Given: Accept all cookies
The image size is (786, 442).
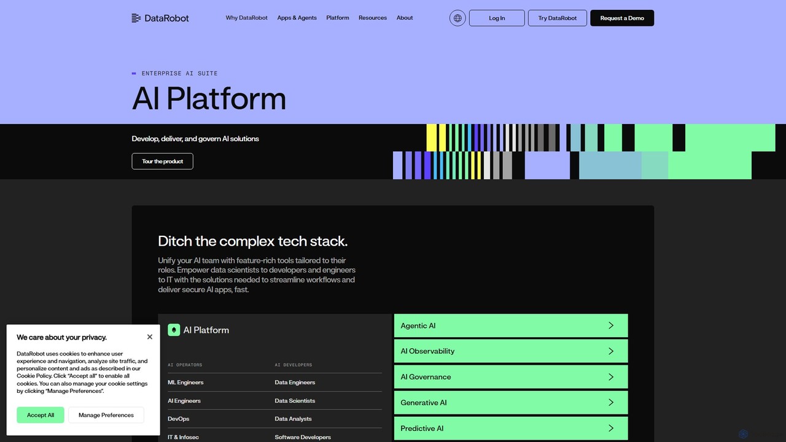Looking at the screenshot, I should (41, 415).
